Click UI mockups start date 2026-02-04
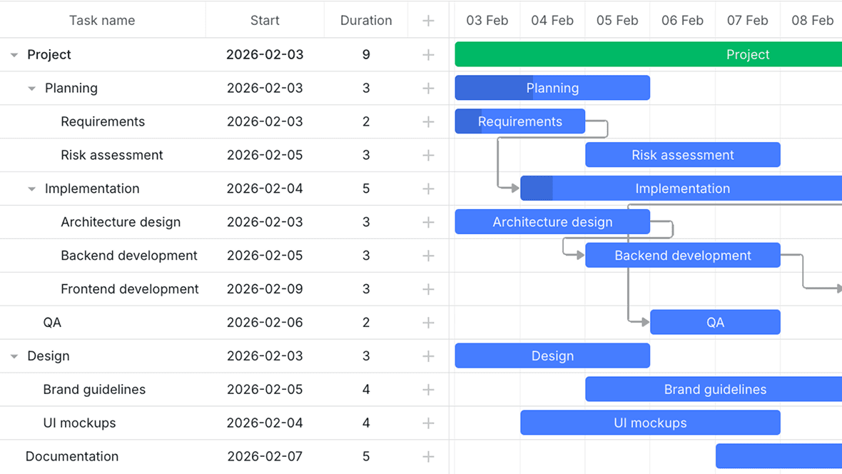 (265, 423)
